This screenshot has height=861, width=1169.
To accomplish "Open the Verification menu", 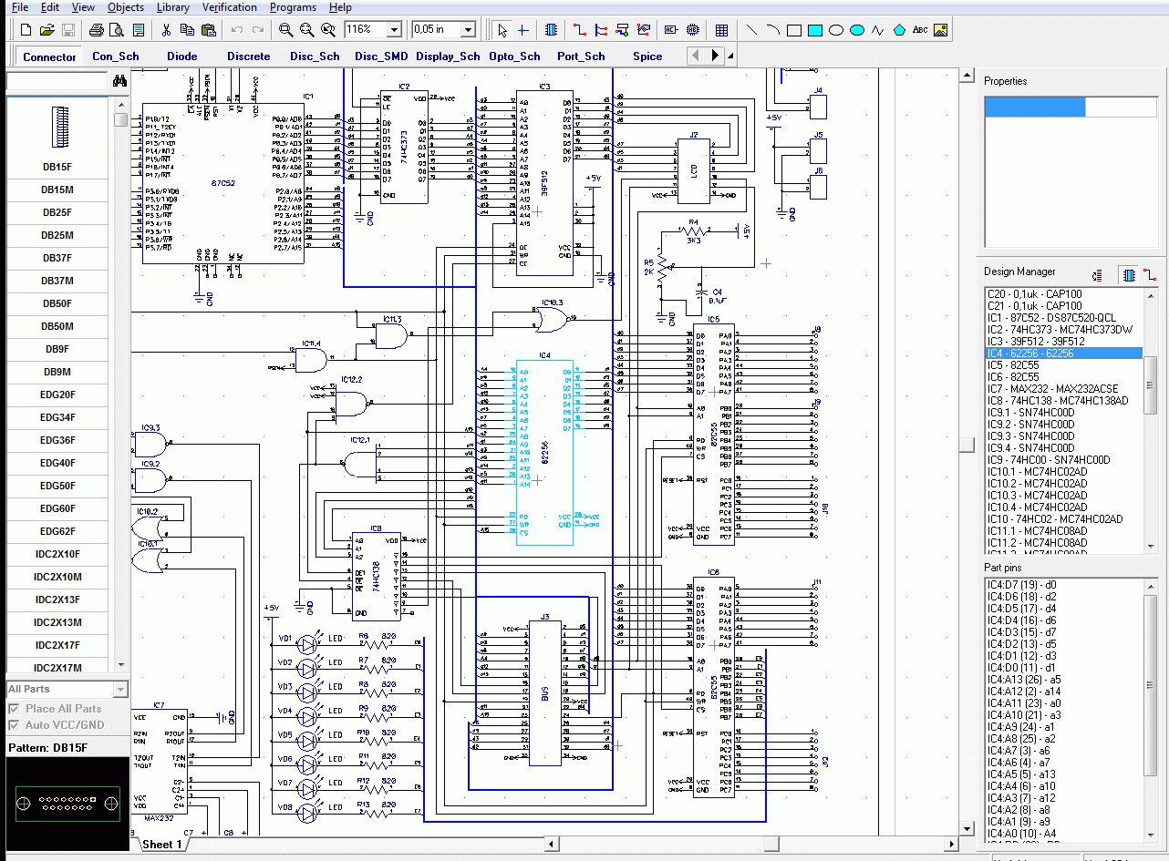I will (229, 7).
